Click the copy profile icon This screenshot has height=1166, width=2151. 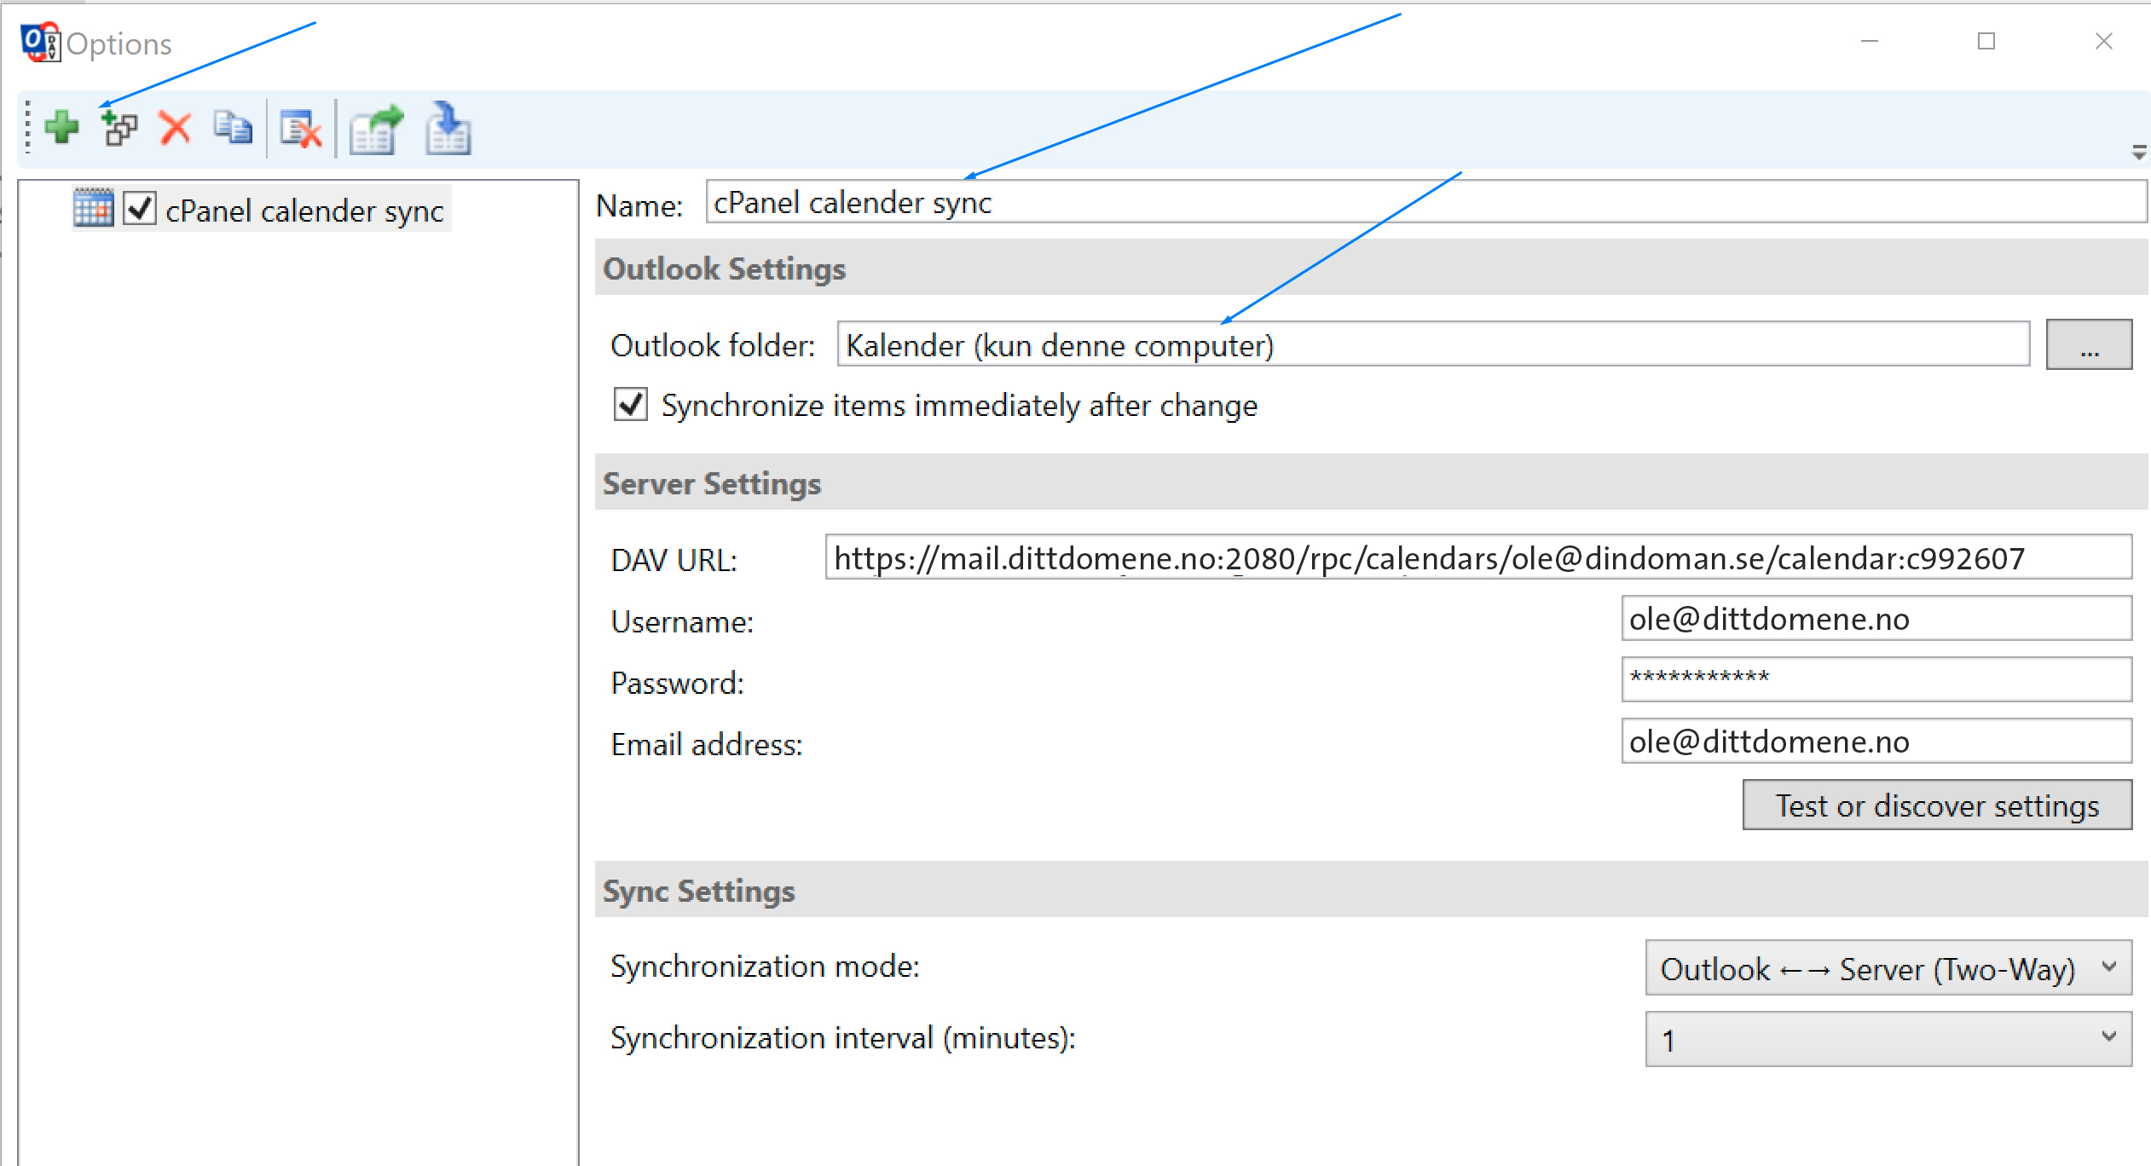(x=232, y=129)
